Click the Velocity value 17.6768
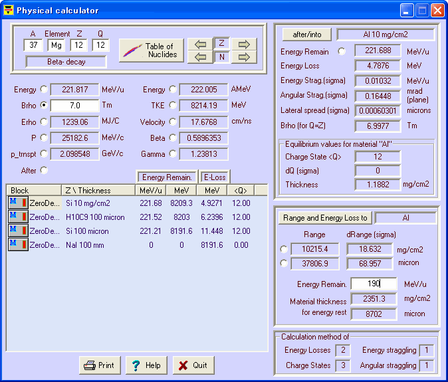 [203, 122]
